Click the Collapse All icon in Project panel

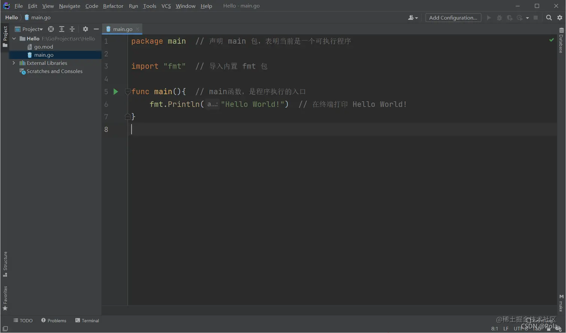click(x=72, y=29)
